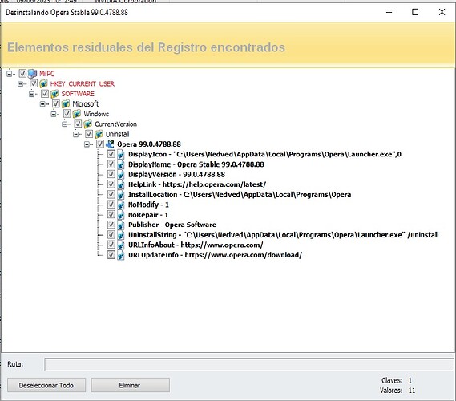Uncheck the DisplayVersion value checkbox
The width and height of the screenshot is (456, 401).
(x=111, y=174)
